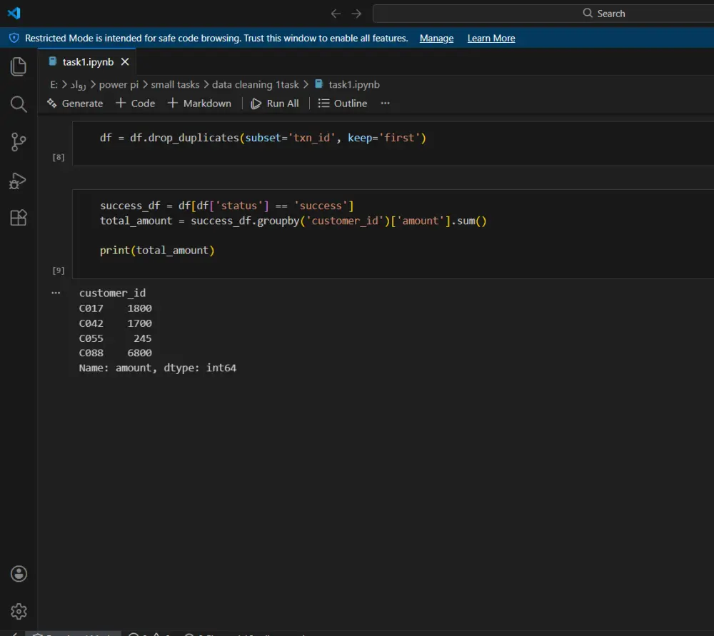Open the Extensions view
The image size is (714, 636).
pos(18,218)
